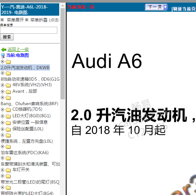Click the 搜索 button

pos(7,37)
